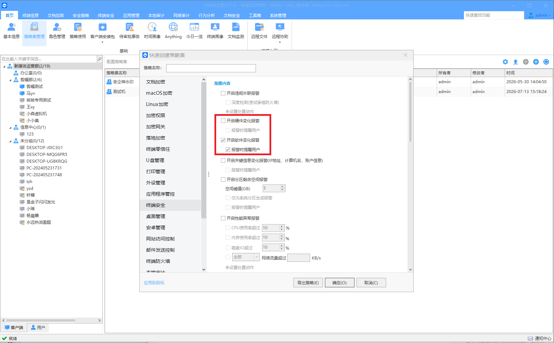Collapse 信息中心(0/1) tree node
Image resolution: width=554 pixels, height=343 pixels.
10,127
